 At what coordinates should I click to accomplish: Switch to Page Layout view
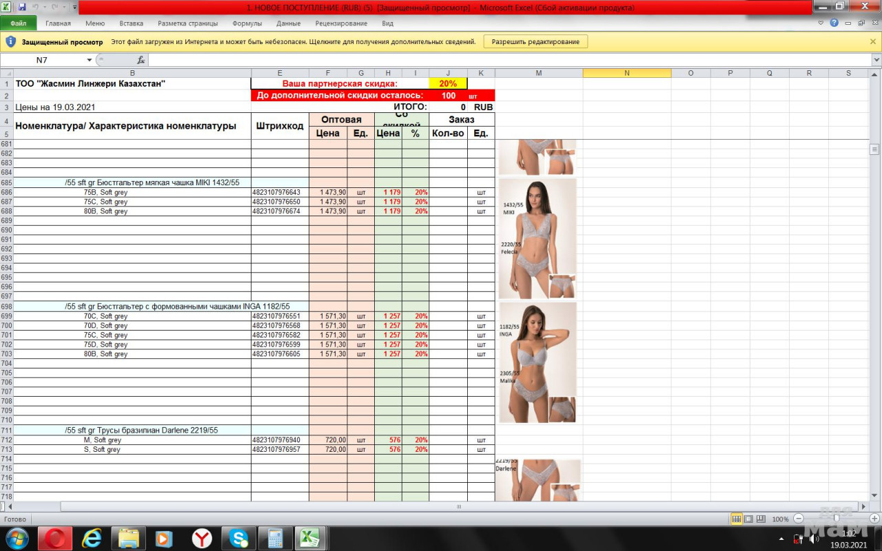[x=748, y=519]
